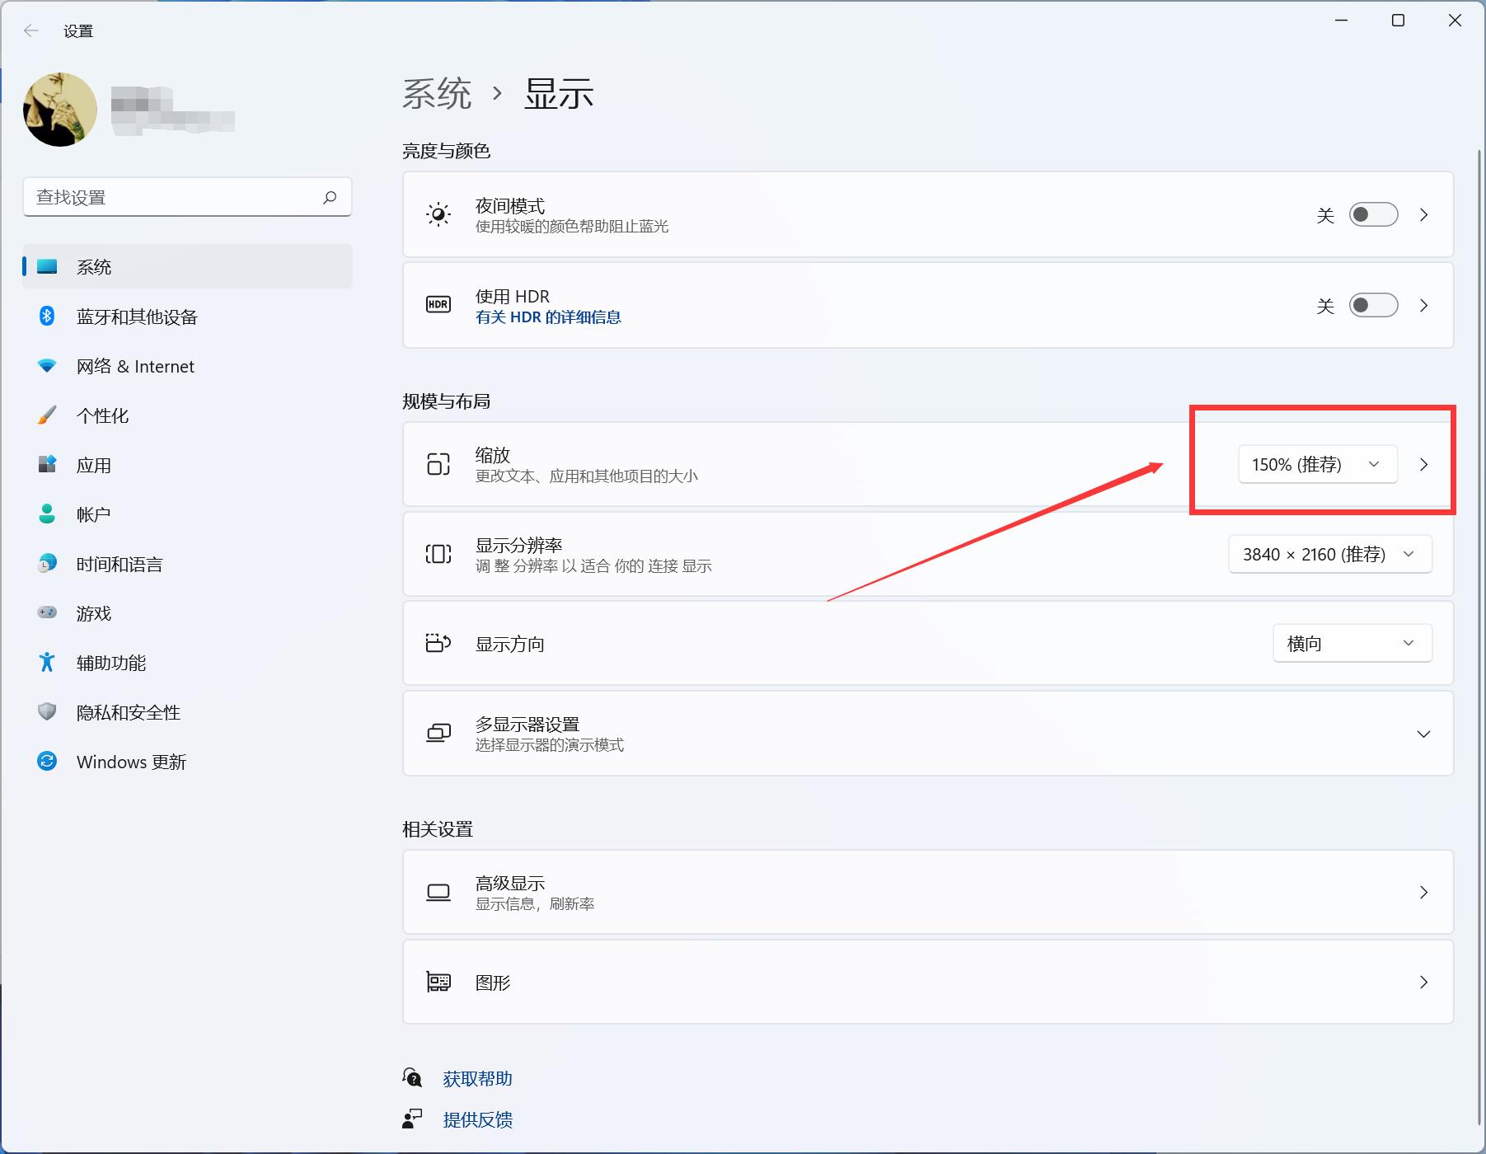Select the 蓝牙和其他设备 Bluetooth icon

coord(47,317)
